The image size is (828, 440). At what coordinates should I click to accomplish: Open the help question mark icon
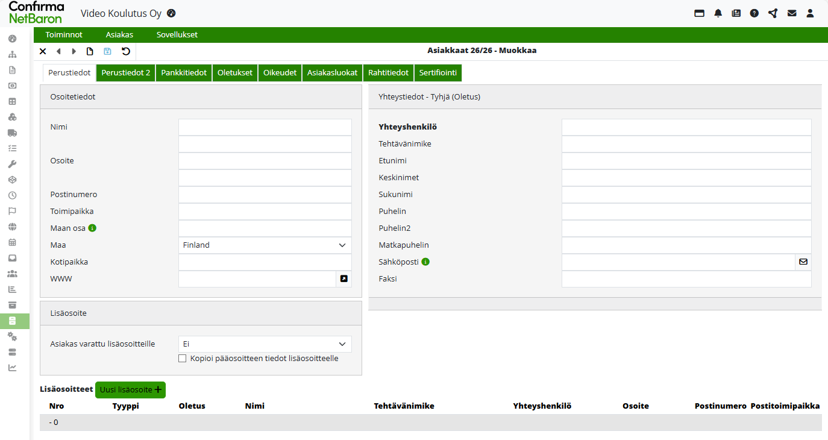pyautogui.click(x=754, y=13)
